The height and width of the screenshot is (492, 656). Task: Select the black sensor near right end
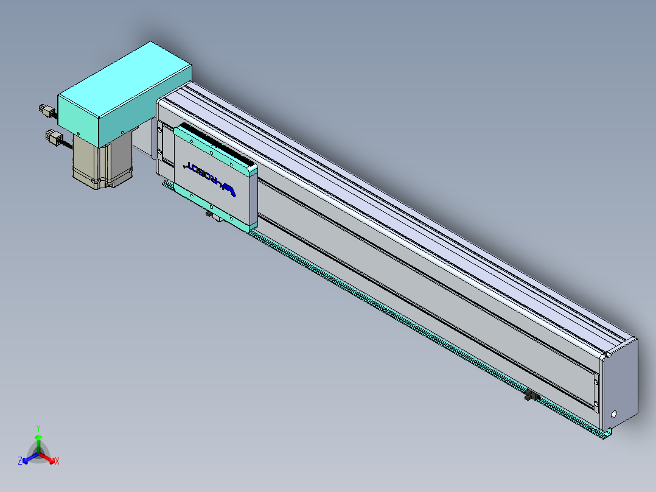tap(531, 395)
